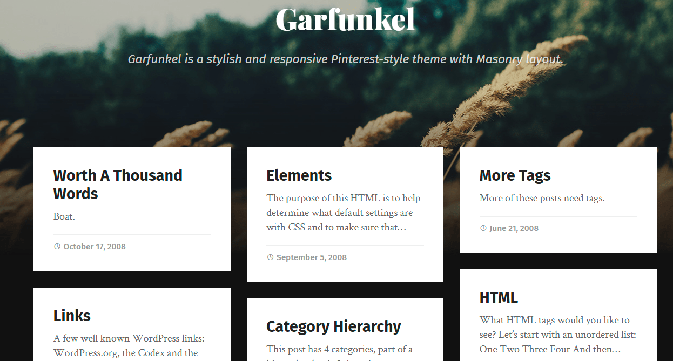The height and width of the screenshot is (361, 673).
Task: Click the excerpt 'More of these posts need tags.'
Action: (542, 198)
